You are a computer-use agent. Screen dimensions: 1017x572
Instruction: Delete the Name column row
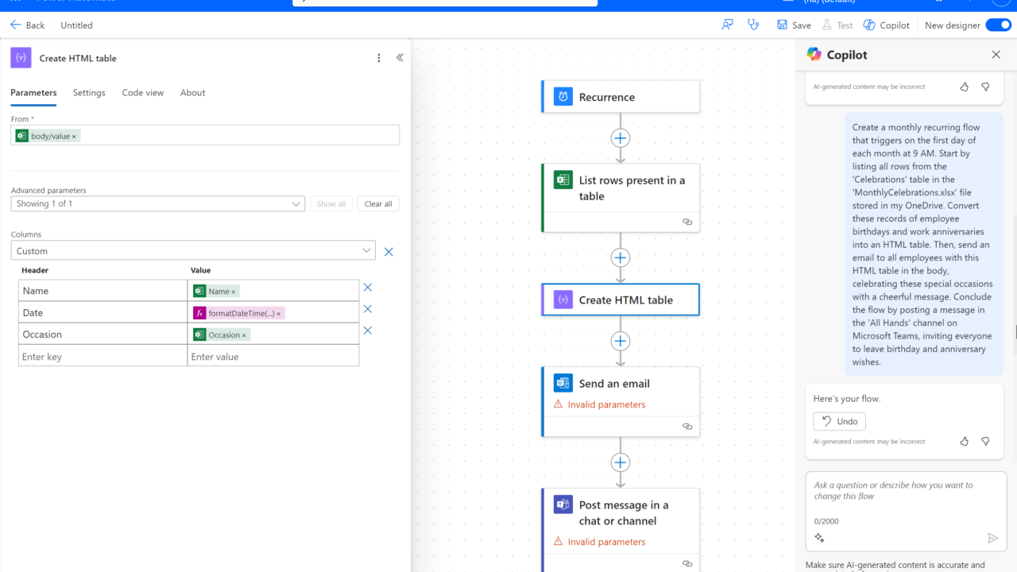pos(368,288)
